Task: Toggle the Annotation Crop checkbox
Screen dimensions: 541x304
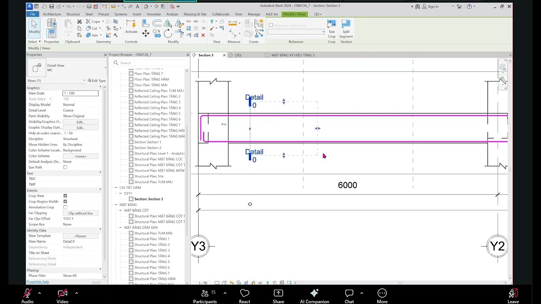Action: coord(65,207)
